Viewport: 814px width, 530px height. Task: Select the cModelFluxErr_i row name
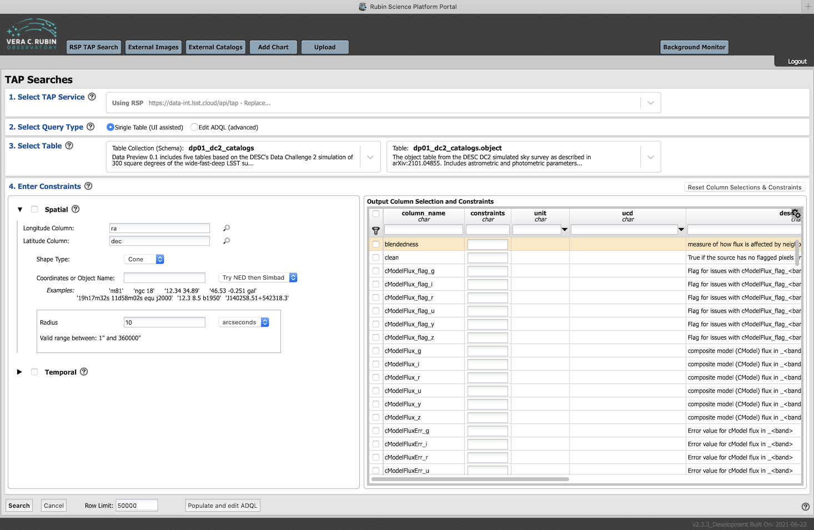point(406,444)
